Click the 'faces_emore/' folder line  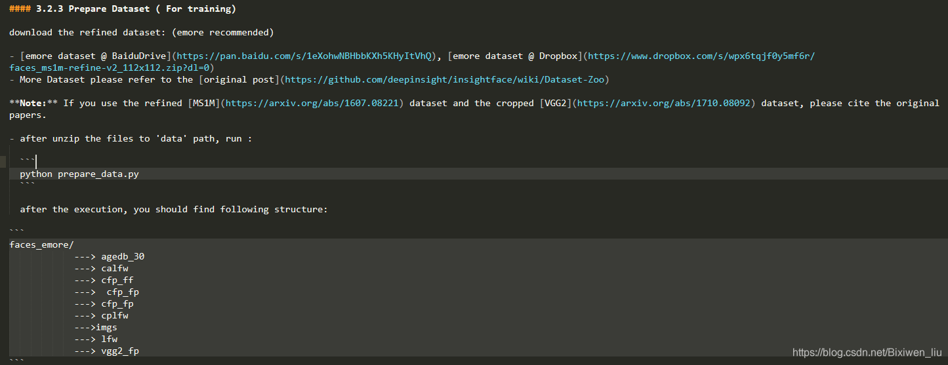pyautogui.click(x=41, y=244)
